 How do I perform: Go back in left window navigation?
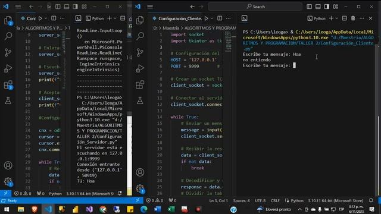click(31, 7)
